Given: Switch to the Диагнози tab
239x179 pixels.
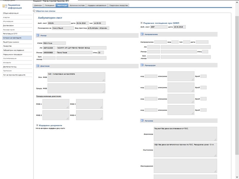Looking at the screenshot, I should [38, 5].
